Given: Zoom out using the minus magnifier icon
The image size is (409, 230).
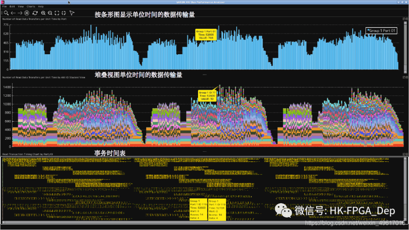Looking at the screenshot, I should click(x=50, y=13).
